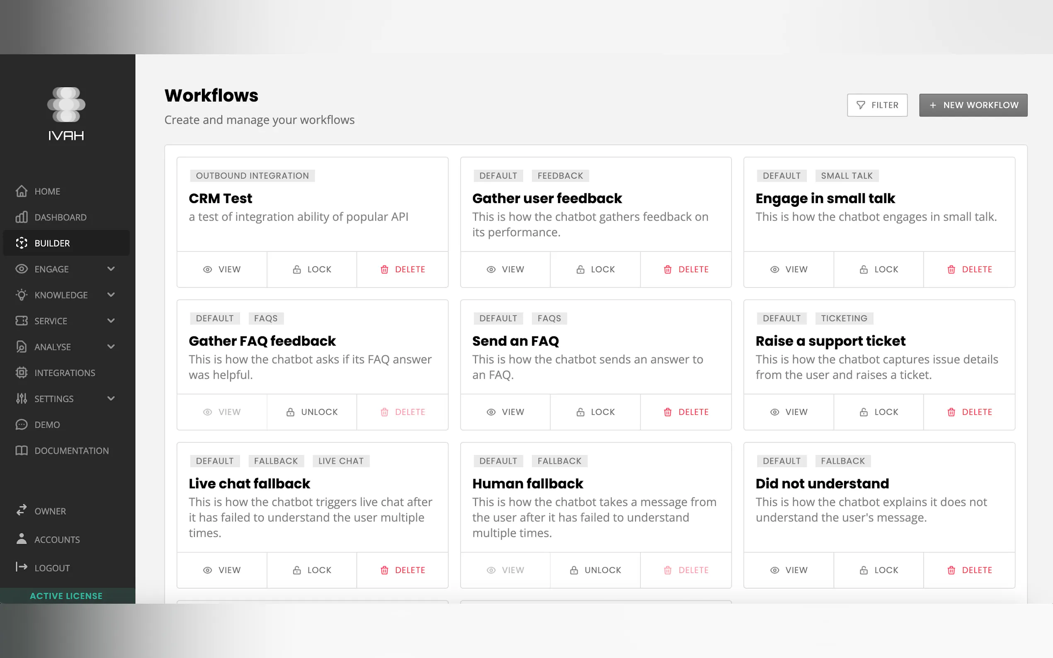
Task: Click the Logout arrow icon
Action: click(x=21, y=567)
